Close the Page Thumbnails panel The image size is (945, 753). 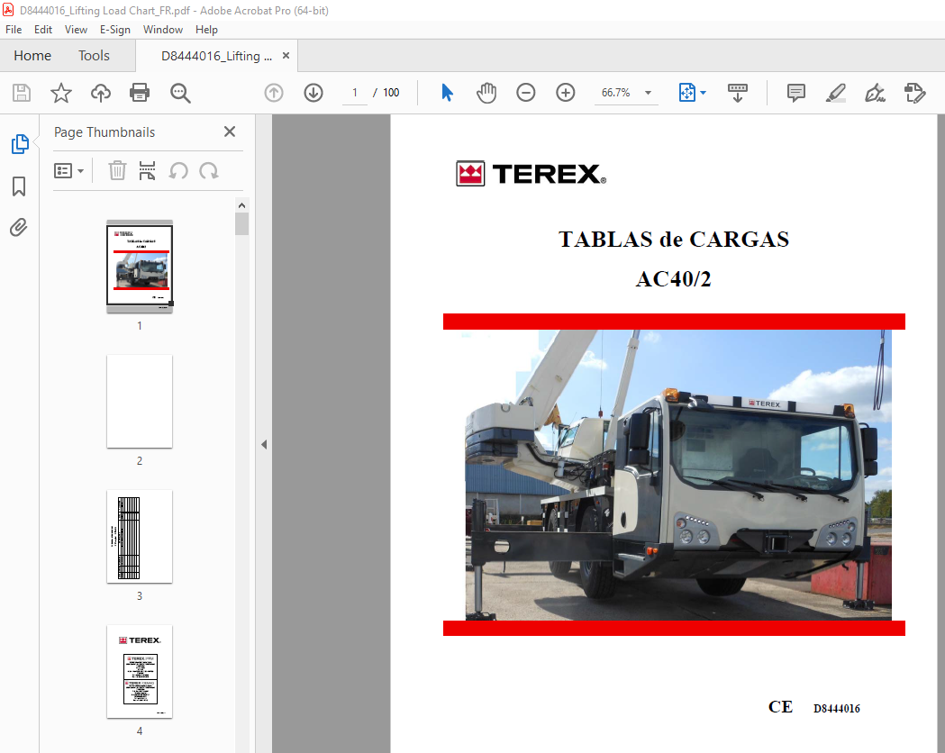230,132
